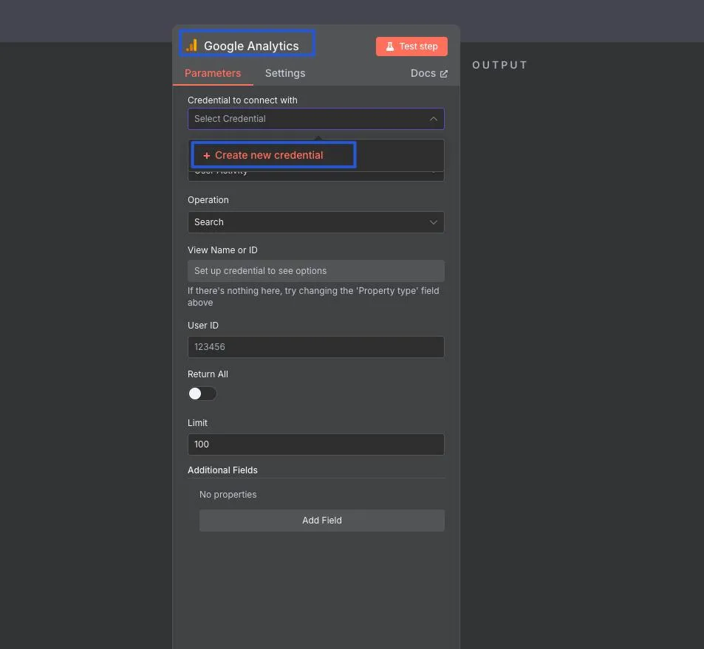This screenshot has height=649, width=704.
Task: Click the Google Analytics bar chart icon
Action: [x=192, y=46]
